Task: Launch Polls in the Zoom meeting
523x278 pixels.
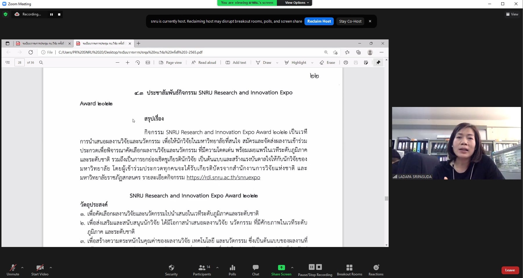Action: click(x=232, y=270)
